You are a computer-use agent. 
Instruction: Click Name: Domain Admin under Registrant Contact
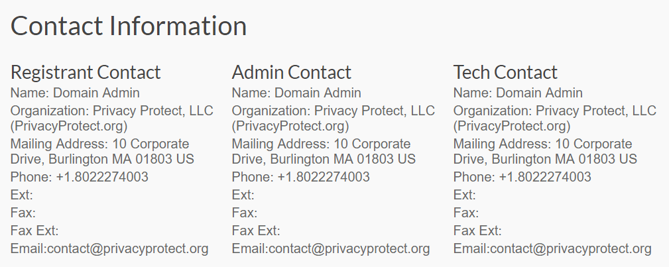coord(75,93)
